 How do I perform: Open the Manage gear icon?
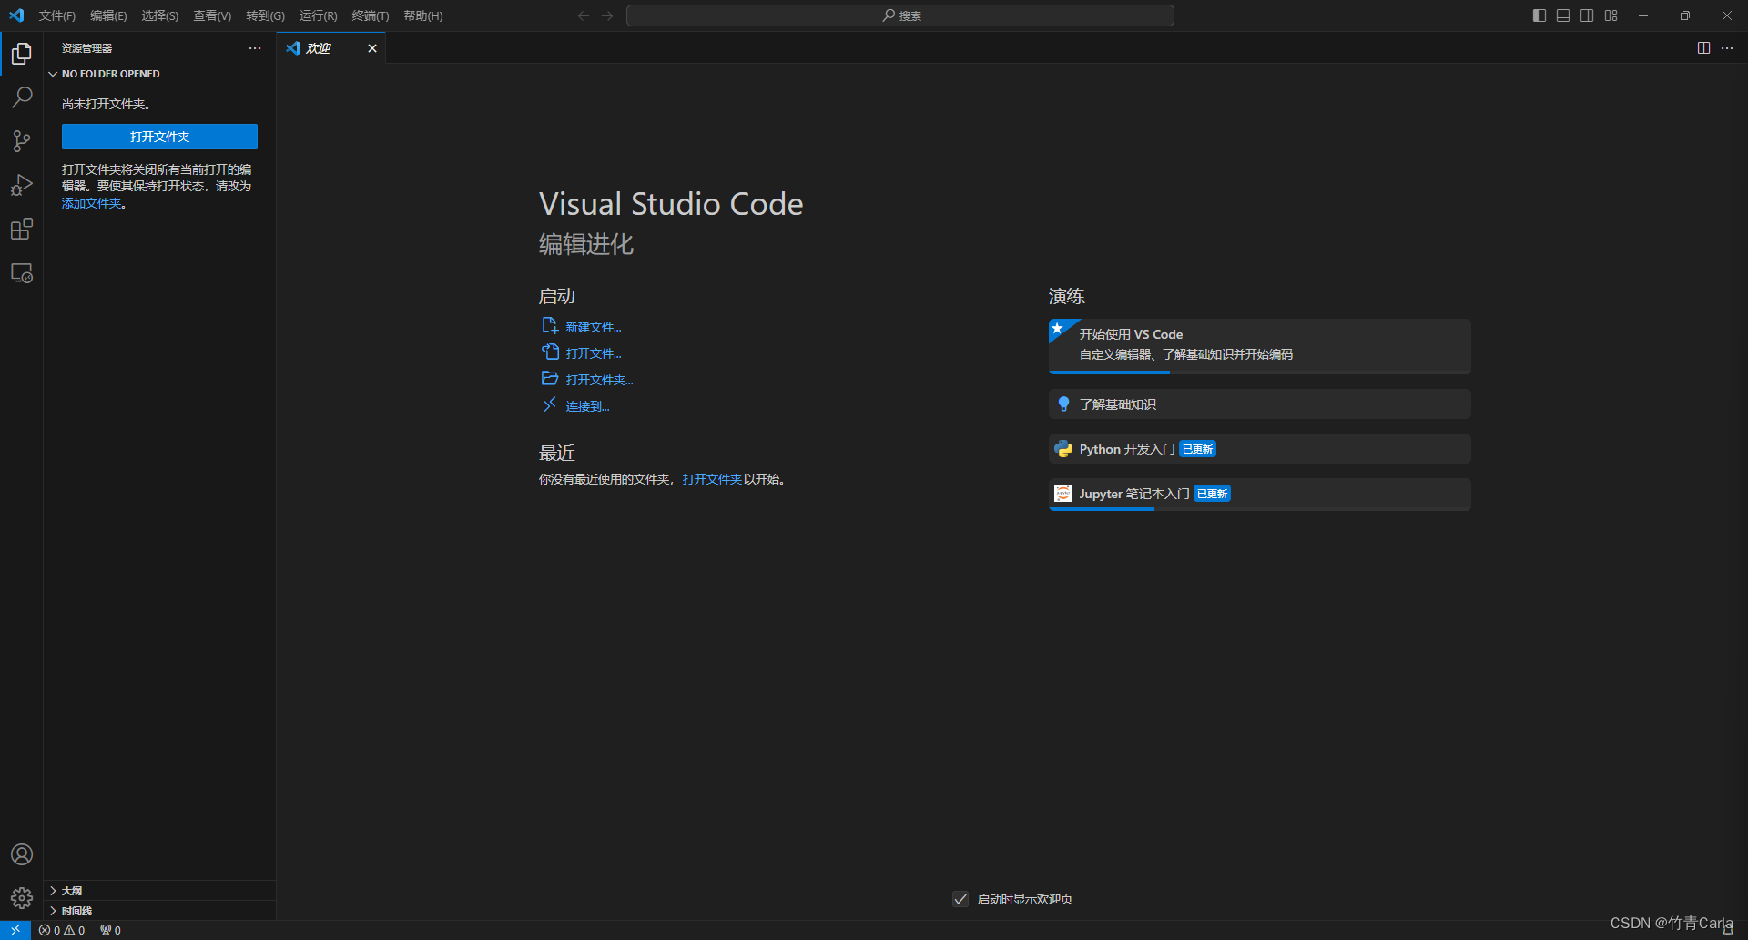[22, 898]
